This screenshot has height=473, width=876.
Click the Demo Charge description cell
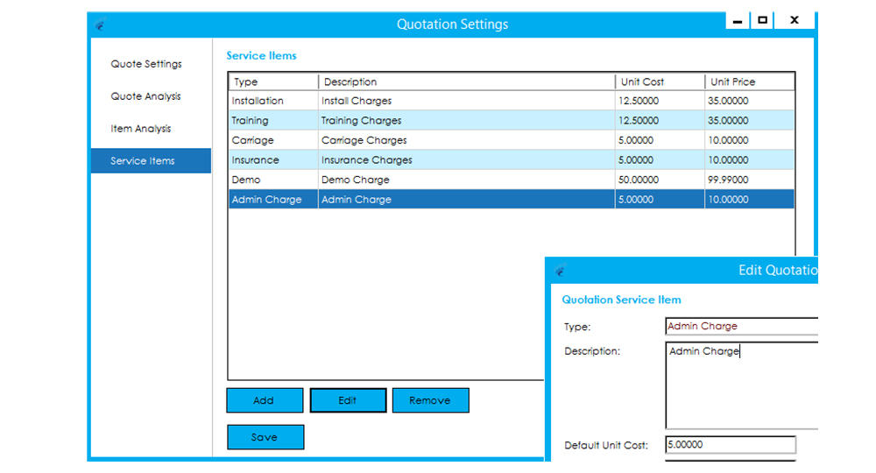click(x=467, y=180)
